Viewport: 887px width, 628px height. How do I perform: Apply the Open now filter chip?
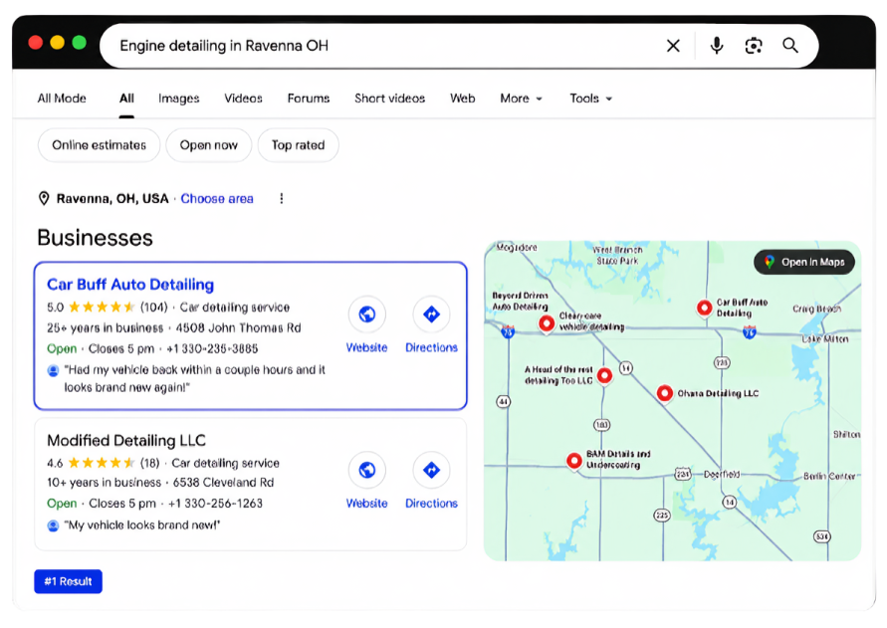coord(209,145)
